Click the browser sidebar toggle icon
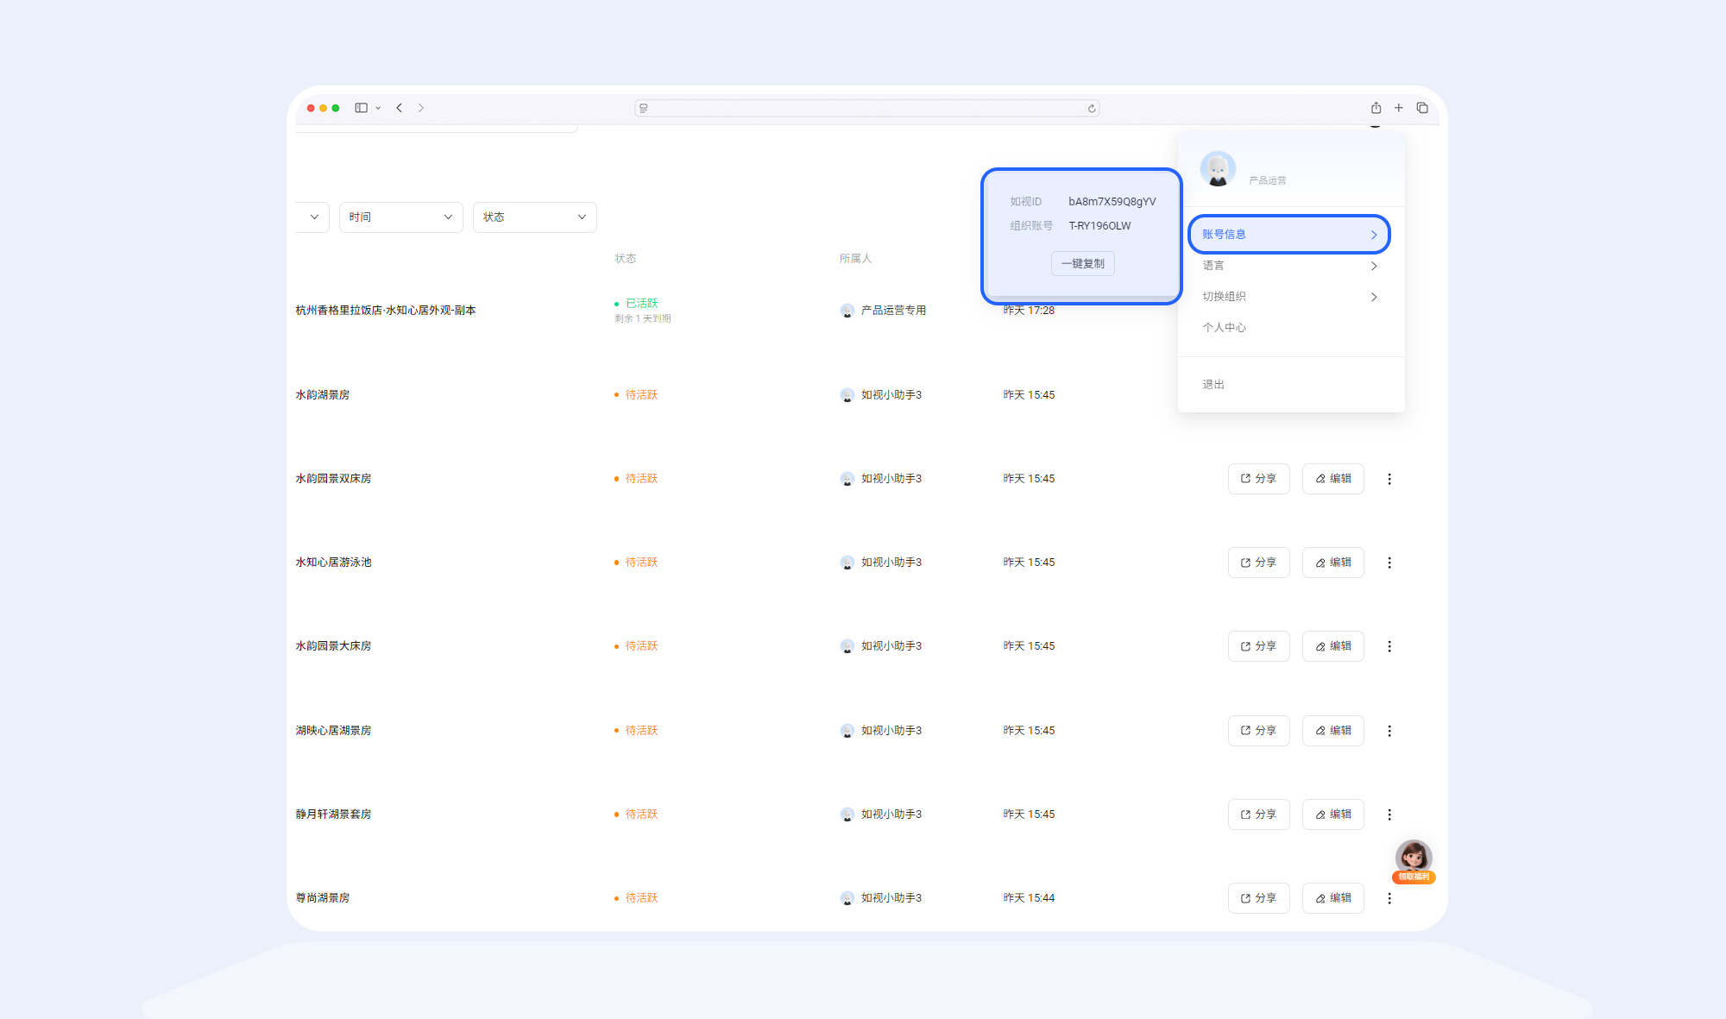 (x=362, y=108)
